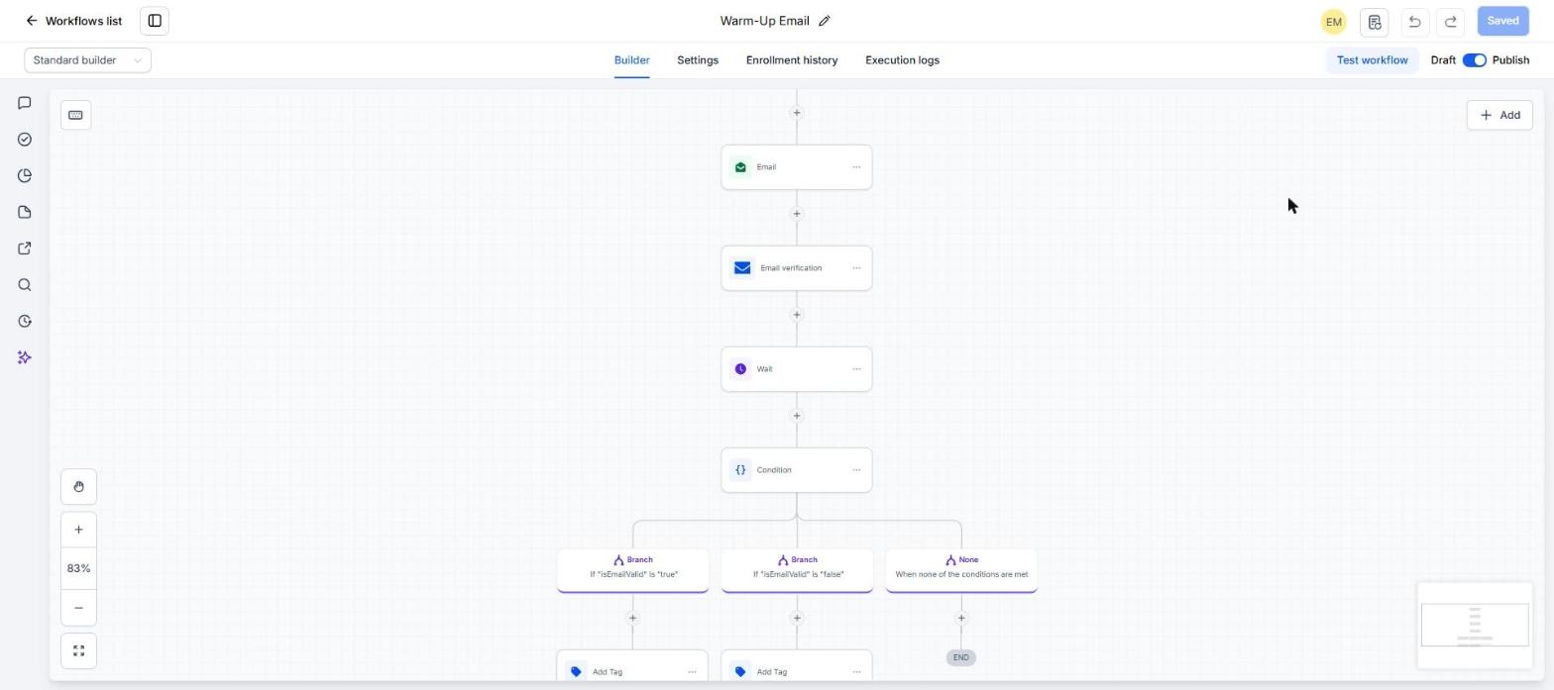Open keyboard shortcuts icon on canvas
Viewport: 1554px width, 690px height.
point(75,115)
